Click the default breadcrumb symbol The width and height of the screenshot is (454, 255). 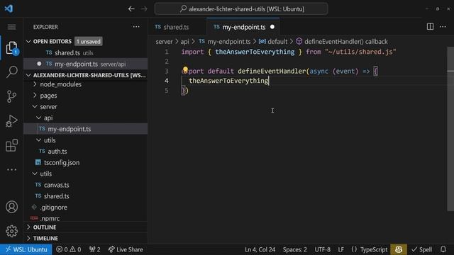pos(273,42)
